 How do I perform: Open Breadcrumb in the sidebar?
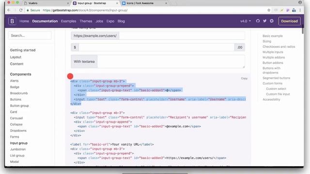[x=19, y=93]
